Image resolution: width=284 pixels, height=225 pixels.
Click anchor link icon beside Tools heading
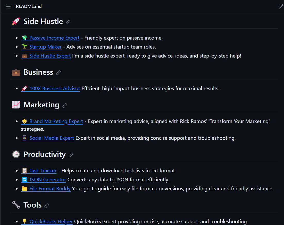point(47,206)
